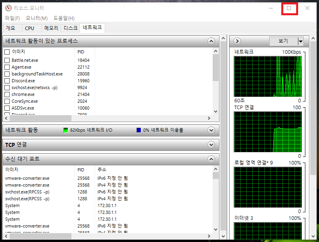Check the chrome.exe process checkbox
The image size is (319, 242).
7,95
